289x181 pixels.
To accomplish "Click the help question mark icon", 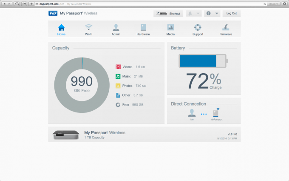I will (208, 13).
